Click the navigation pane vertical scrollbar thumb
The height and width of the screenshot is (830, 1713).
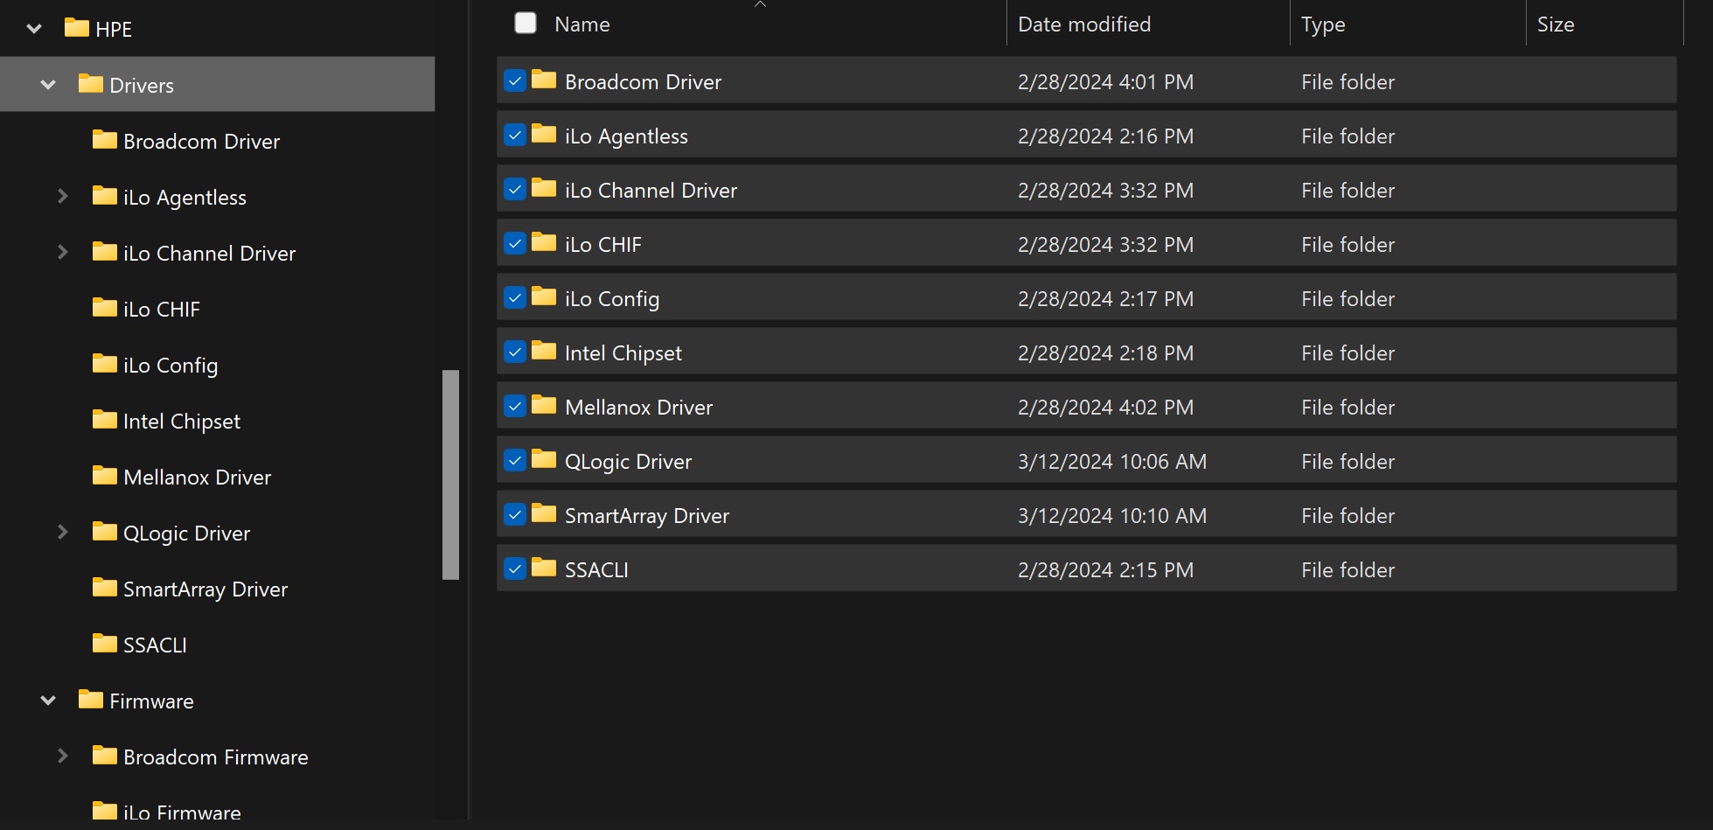tap(450, 475)
